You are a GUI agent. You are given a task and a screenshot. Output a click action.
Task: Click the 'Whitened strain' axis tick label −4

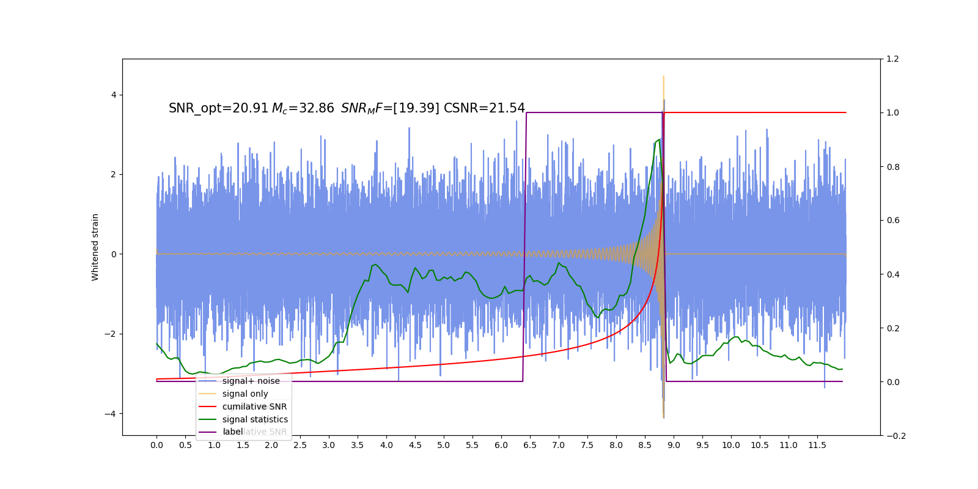(x=110, y=414)
